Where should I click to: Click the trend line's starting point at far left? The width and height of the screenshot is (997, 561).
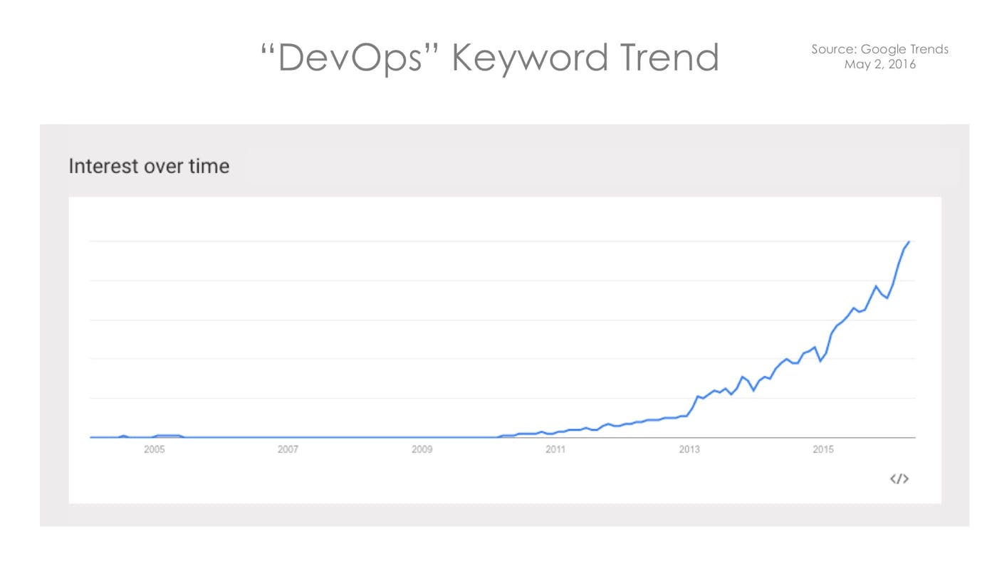91,437
